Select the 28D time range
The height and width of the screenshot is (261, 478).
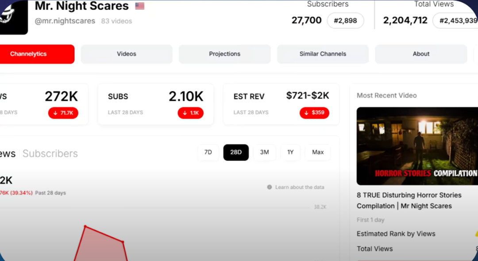pyautogui.click(x=236, y=152)
